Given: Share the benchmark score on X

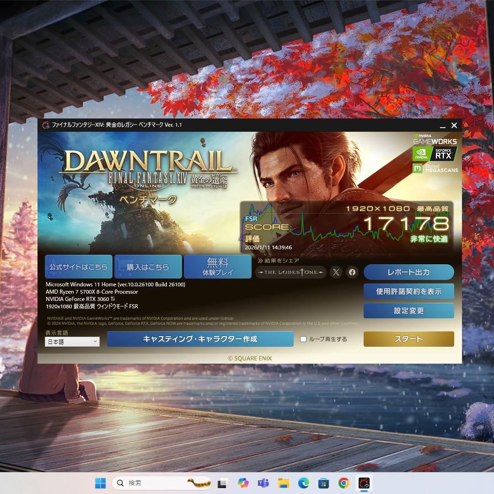Looking at the screenshot, I should pyautogui.click(x=336, y=272).
